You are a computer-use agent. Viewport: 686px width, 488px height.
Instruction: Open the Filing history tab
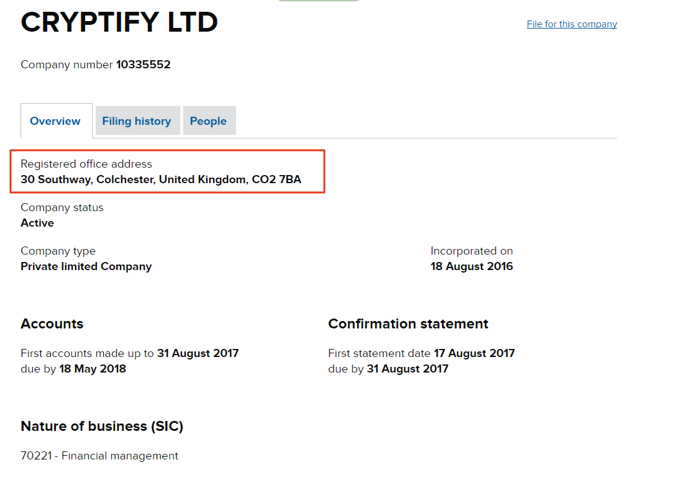point(137,121)
